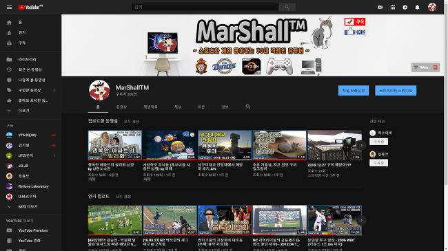Open the Pororo cartoon video thumbnail
Screen dimensions: 448x251
tap(170, 145)
